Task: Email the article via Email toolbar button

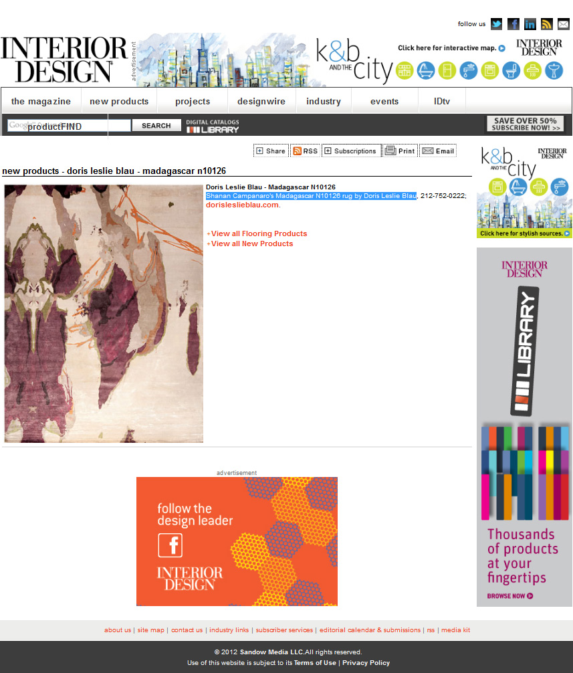Action: [438, 151]
